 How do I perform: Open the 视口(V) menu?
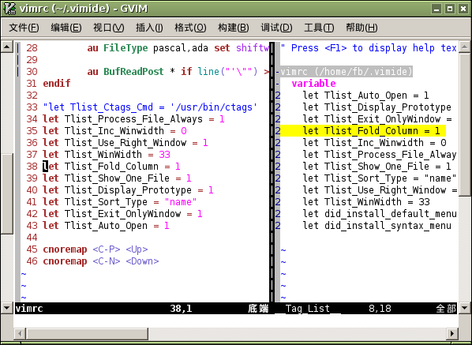coord(108,28)
